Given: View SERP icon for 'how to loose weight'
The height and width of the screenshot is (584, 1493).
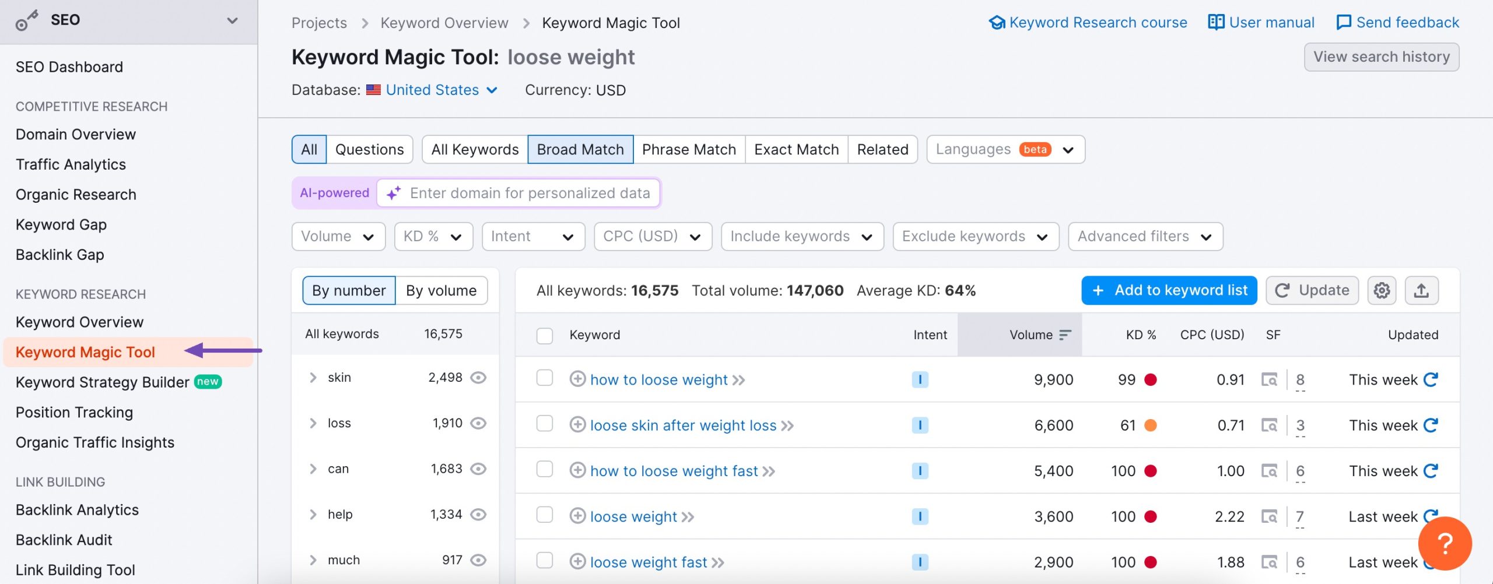Looking at the screenshot, I should click(1269, 379).
